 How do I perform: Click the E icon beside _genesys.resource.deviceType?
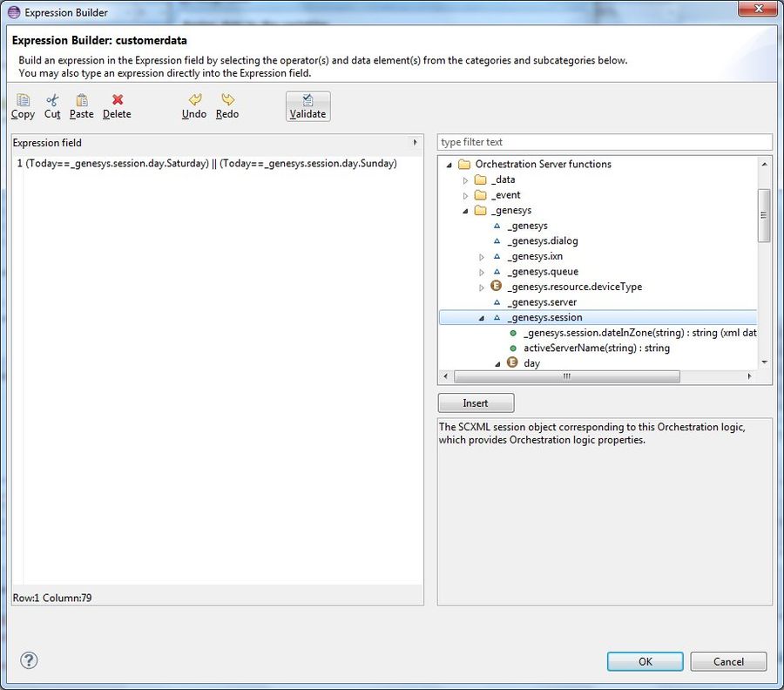coord(496,286)
